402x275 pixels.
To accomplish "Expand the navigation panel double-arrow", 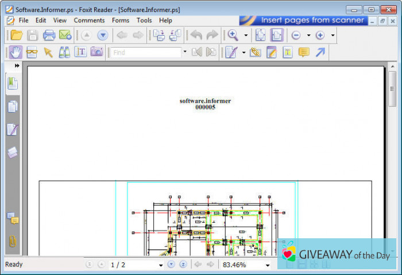I will [17, 66].
